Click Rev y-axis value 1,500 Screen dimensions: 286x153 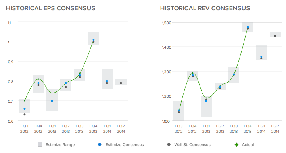(167, 23)
